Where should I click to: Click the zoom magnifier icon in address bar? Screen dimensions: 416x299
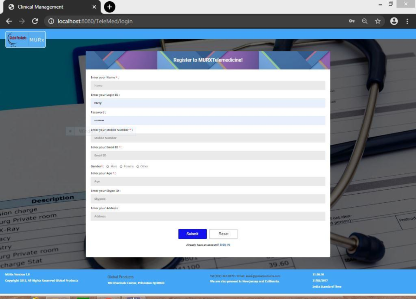point(365,21)
